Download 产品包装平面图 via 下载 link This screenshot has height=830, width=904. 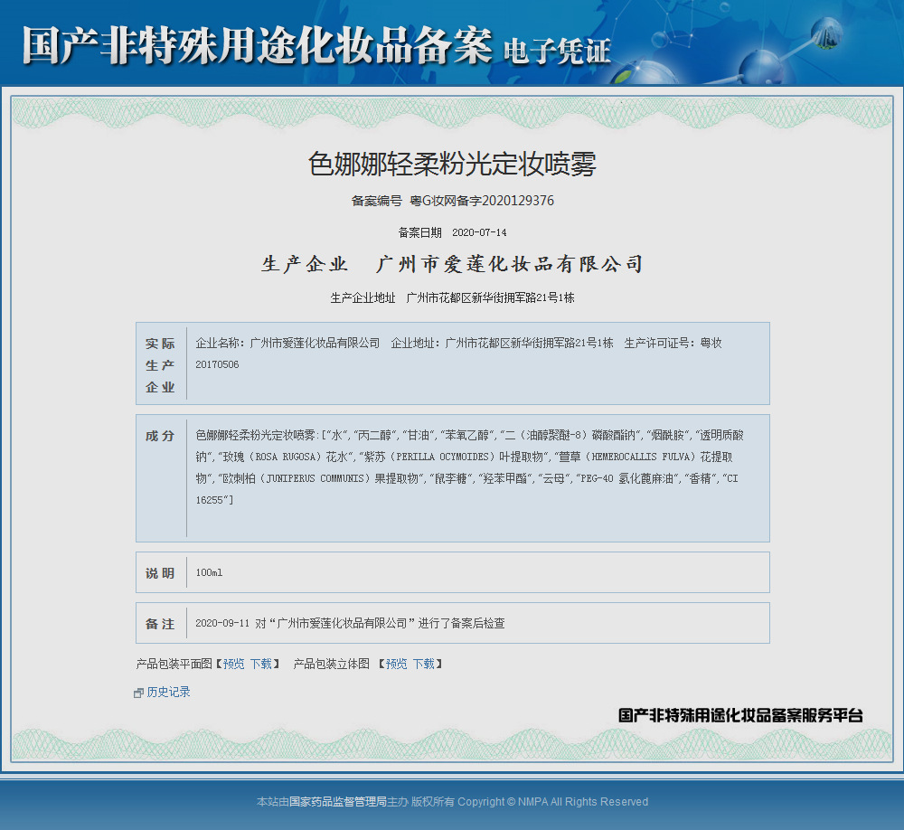point(260,664)
